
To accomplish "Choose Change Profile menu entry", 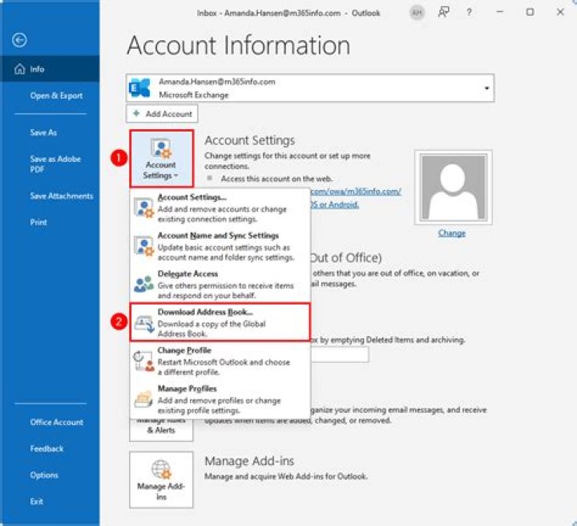I will pyautogui.click(x=220, y=361).
